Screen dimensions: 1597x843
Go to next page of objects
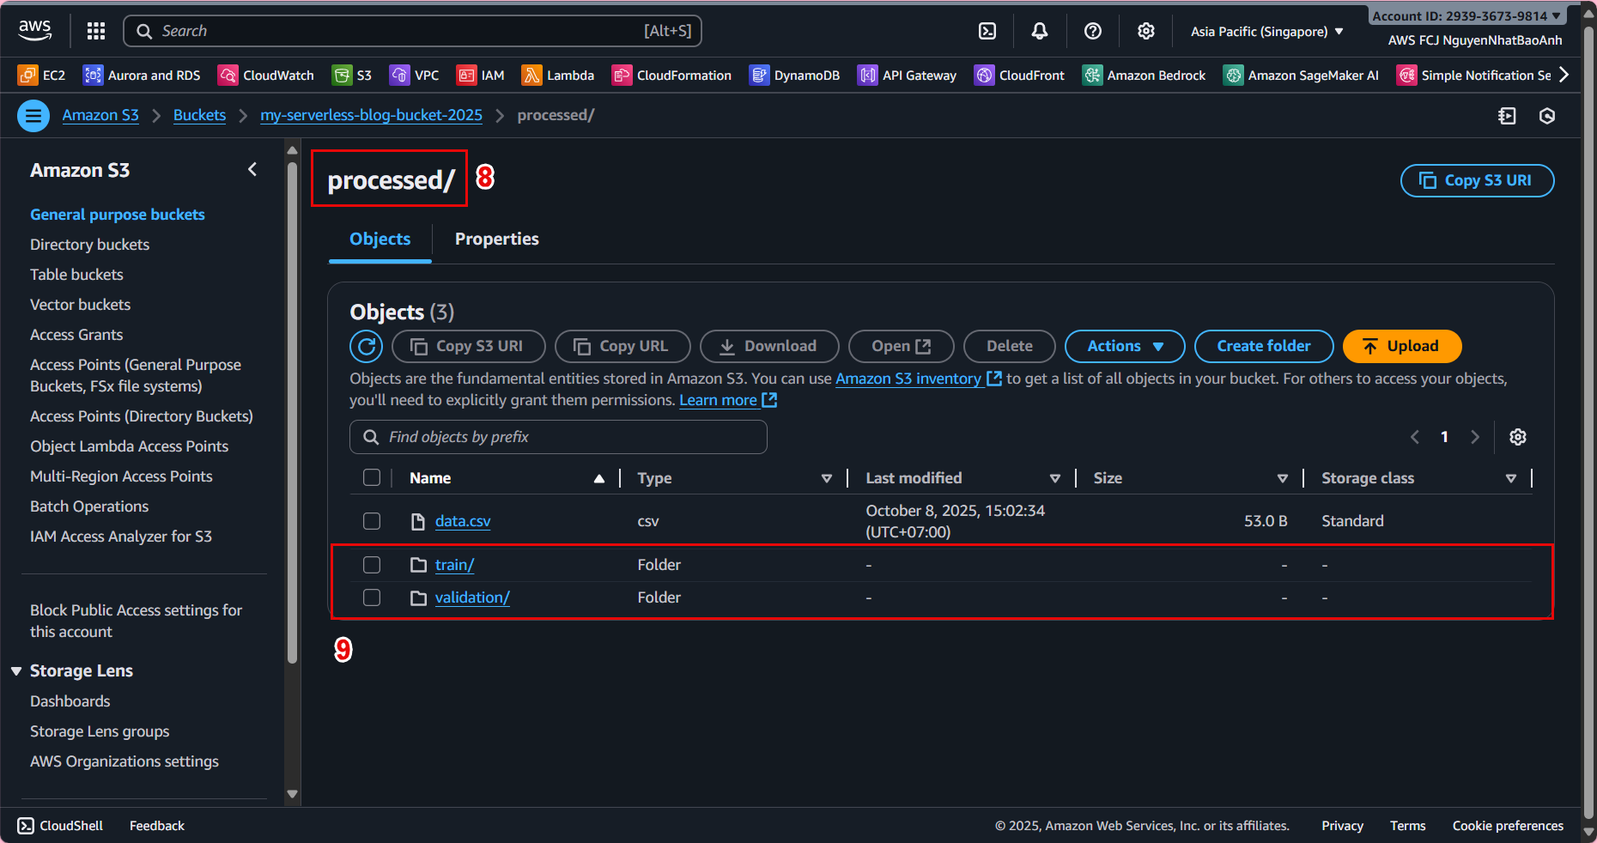pos(1475,437)
